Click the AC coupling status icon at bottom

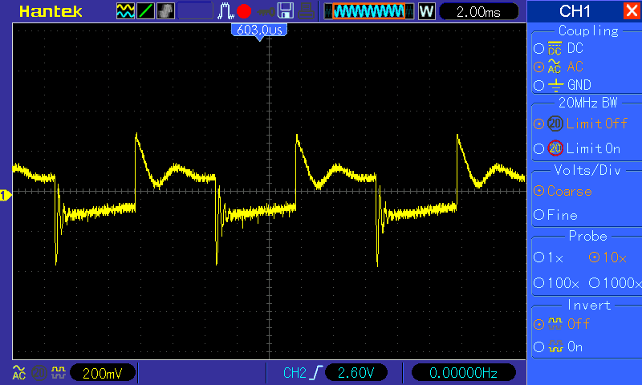point(18,372)
